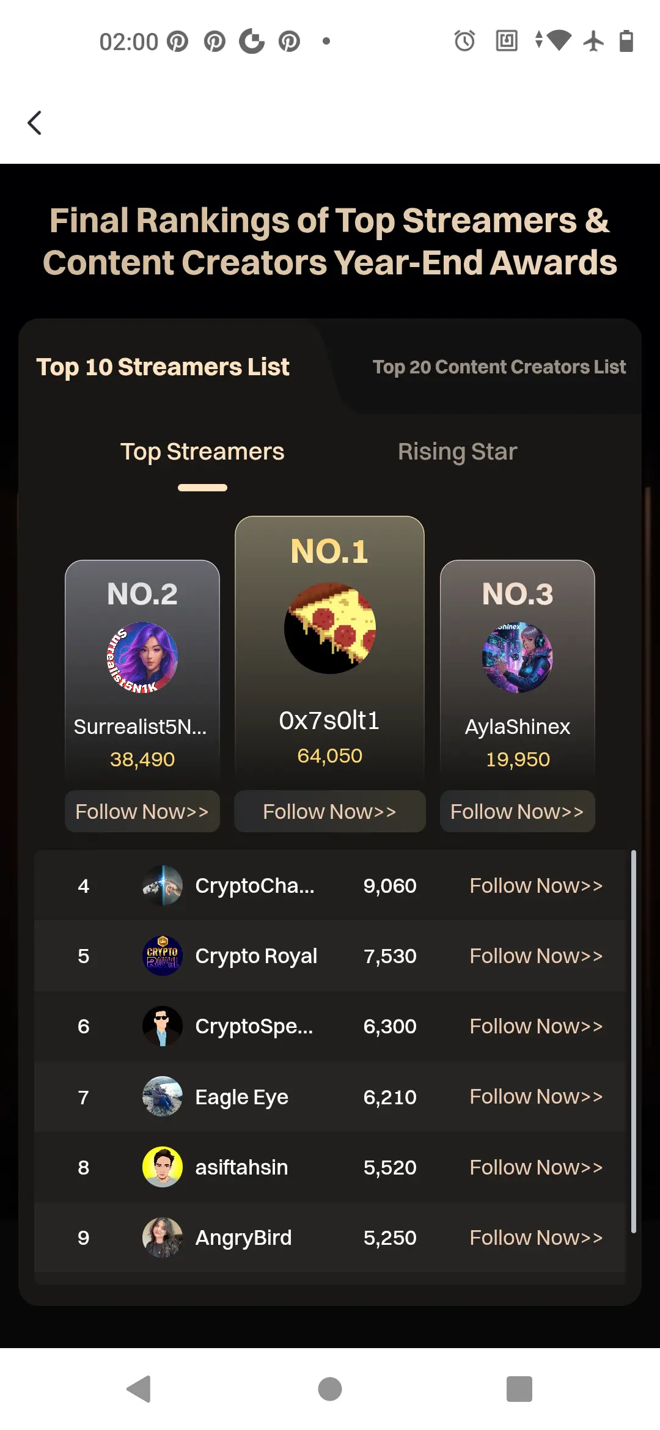Tap Android home navigation button
This screenshot has height=1430, width=660.
(330, 1389)
